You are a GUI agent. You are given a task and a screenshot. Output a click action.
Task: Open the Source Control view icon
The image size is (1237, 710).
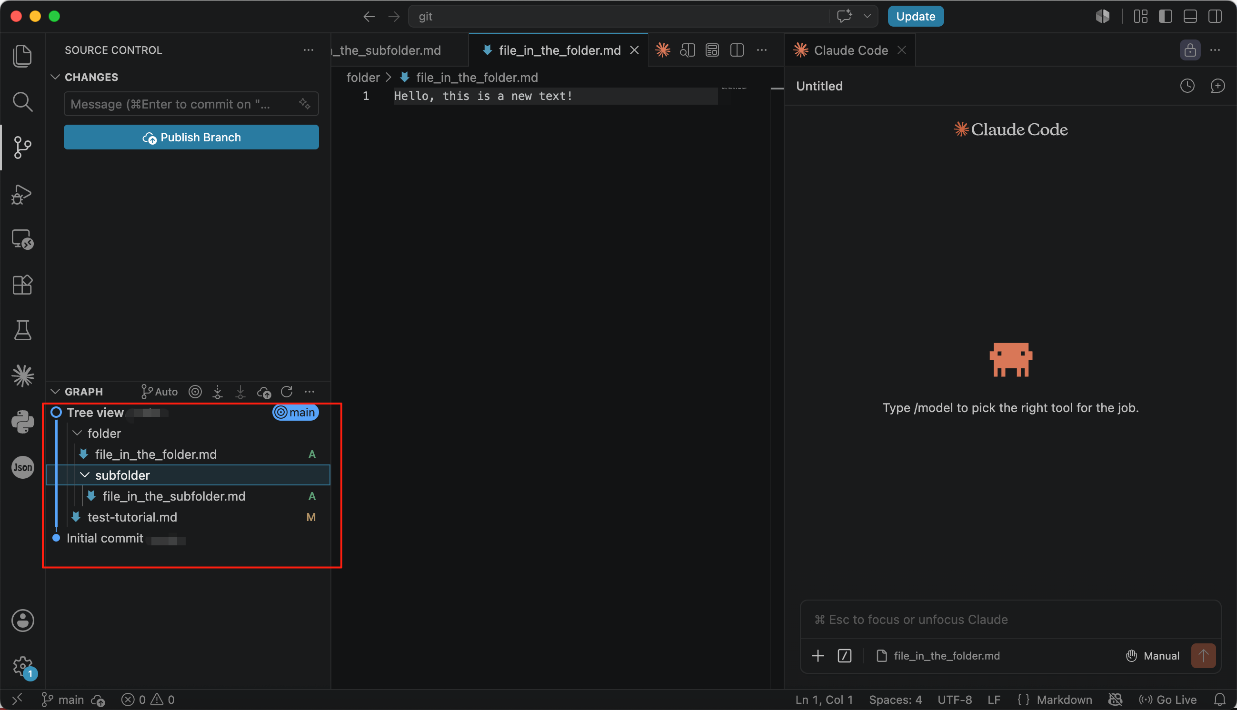22,147
